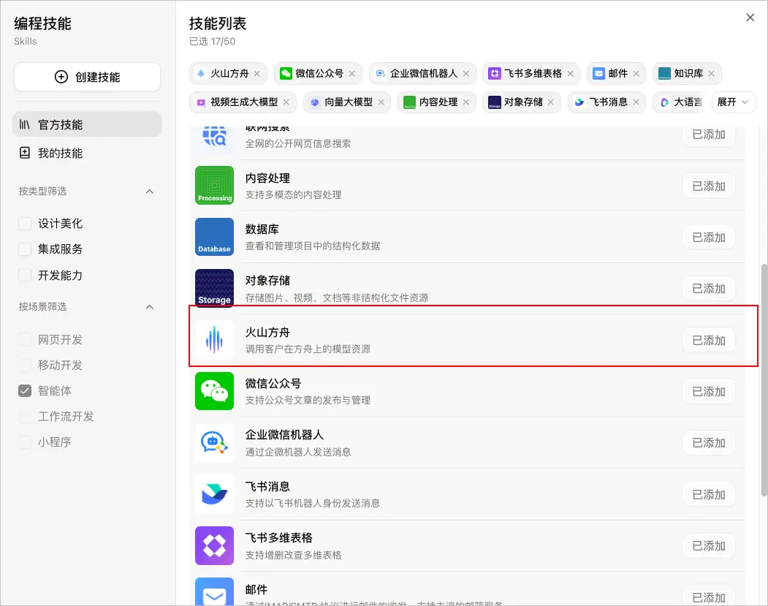768x606 pixels.
Task: Click 已添加 button for 企业微信机器人
Action: [x=708, y=443]
